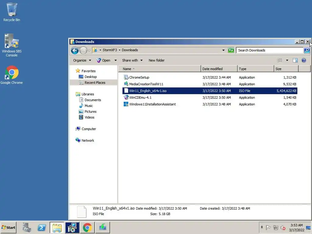Viewport: 312px width, 234px height.
Task: Change the view with the view icon
Action: 280,60
